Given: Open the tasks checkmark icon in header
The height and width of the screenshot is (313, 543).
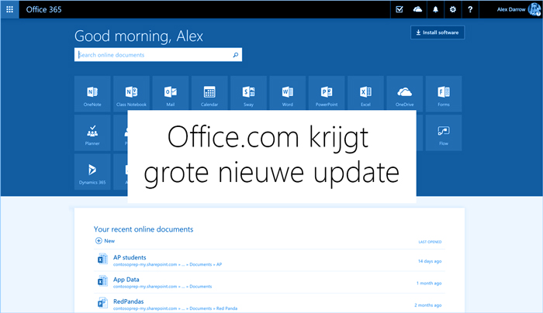Looking at the screenshot, I should point(399,9).
